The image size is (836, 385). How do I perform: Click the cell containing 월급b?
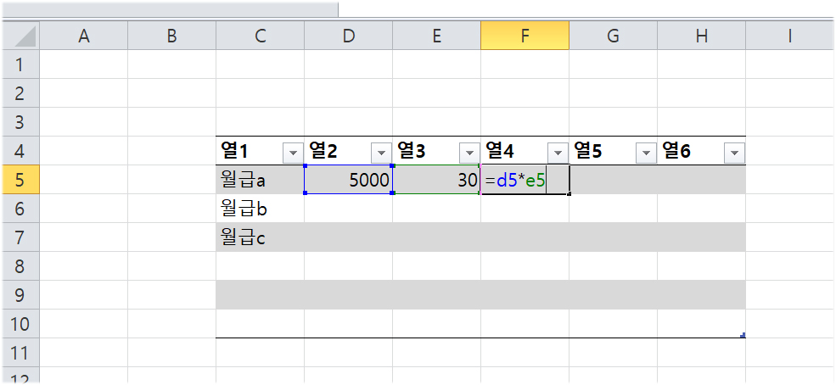tap(261, 209)
